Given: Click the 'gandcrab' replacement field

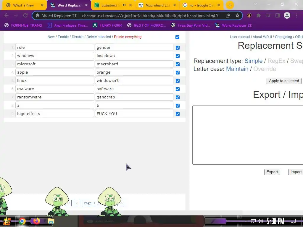Looking at the screenshot, I should [x=134, y=97].
